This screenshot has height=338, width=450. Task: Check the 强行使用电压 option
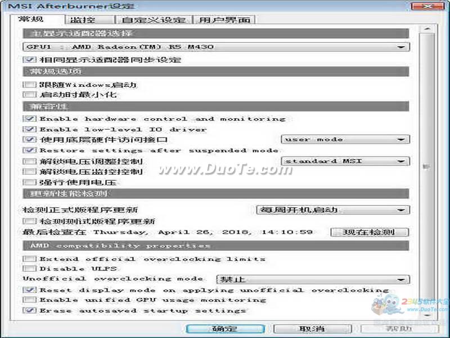30,182
